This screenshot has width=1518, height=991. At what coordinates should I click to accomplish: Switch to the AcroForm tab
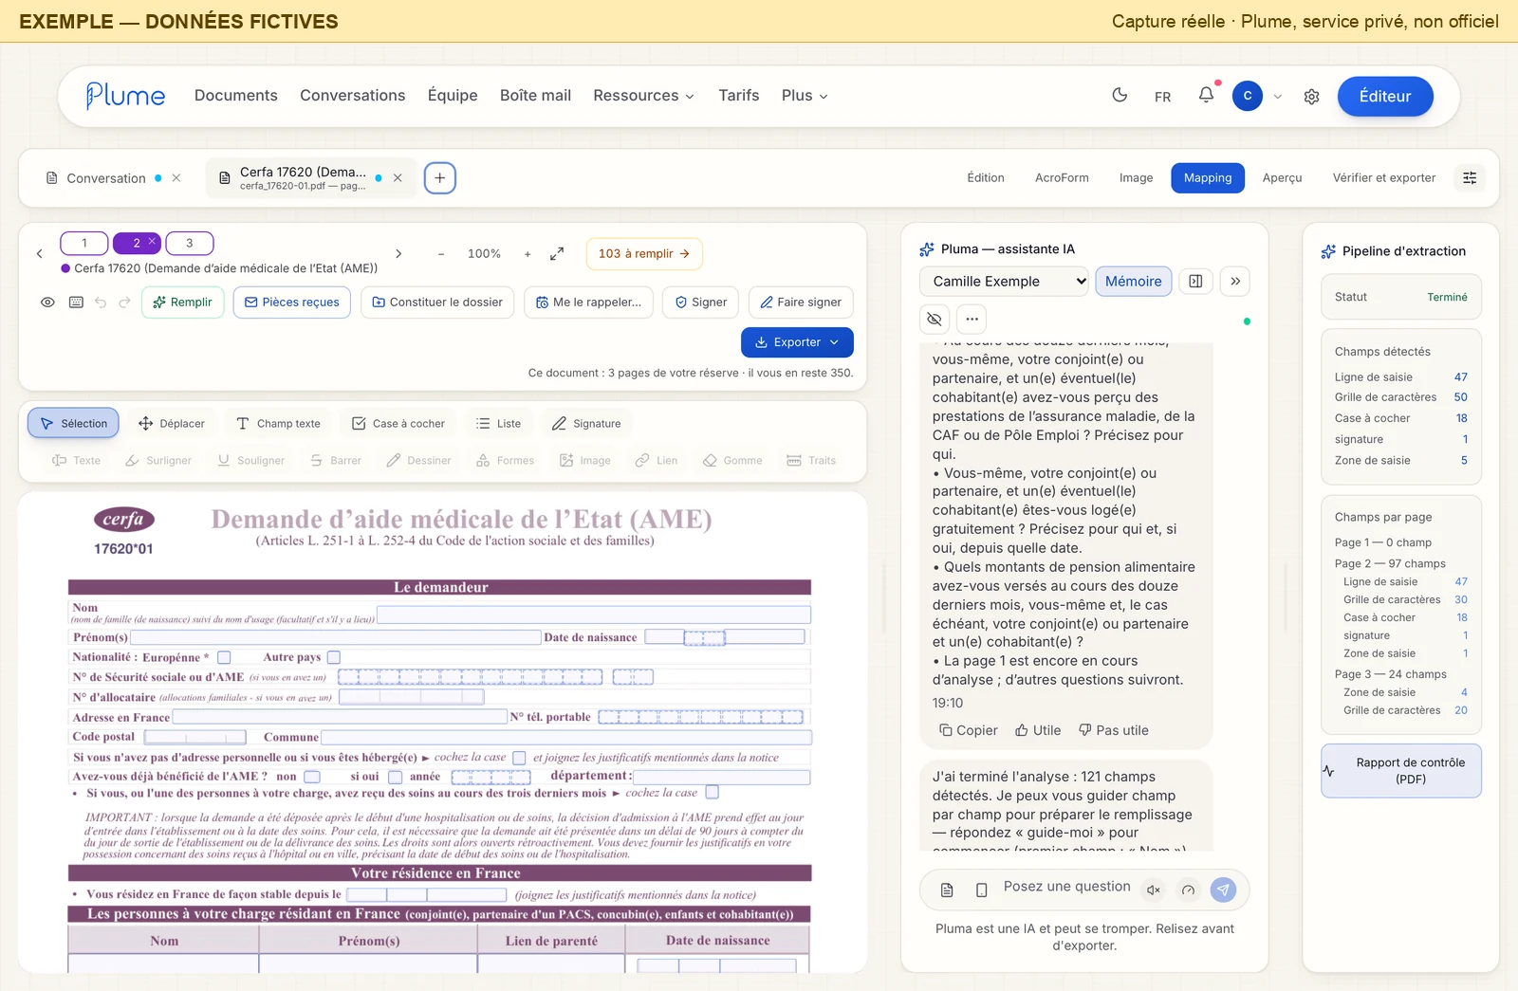1062,177
